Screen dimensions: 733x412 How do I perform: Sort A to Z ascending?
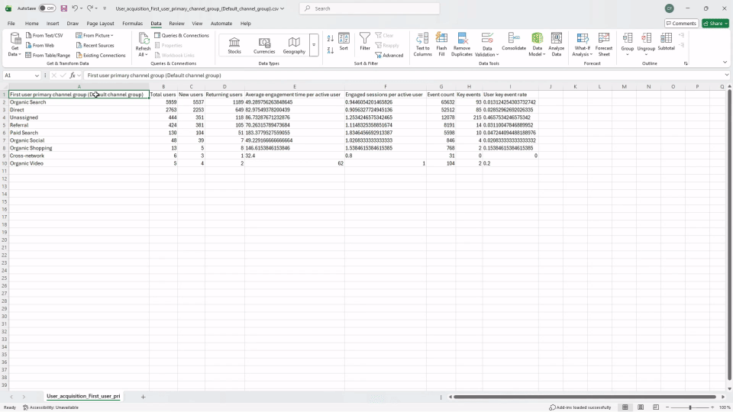pos(331,39)
